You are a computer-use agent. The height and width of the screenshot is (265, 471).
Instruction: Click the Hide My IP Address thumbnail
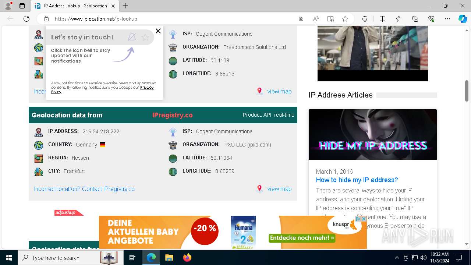(x=373, y=135)
